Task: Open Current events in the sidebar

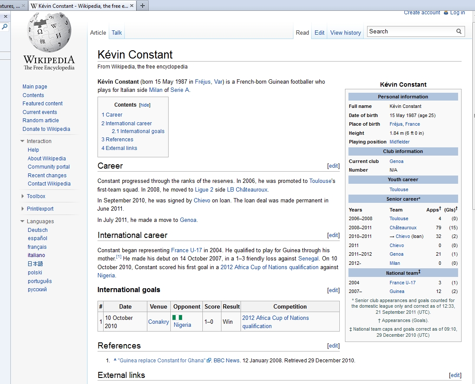Action: (40, 112)
